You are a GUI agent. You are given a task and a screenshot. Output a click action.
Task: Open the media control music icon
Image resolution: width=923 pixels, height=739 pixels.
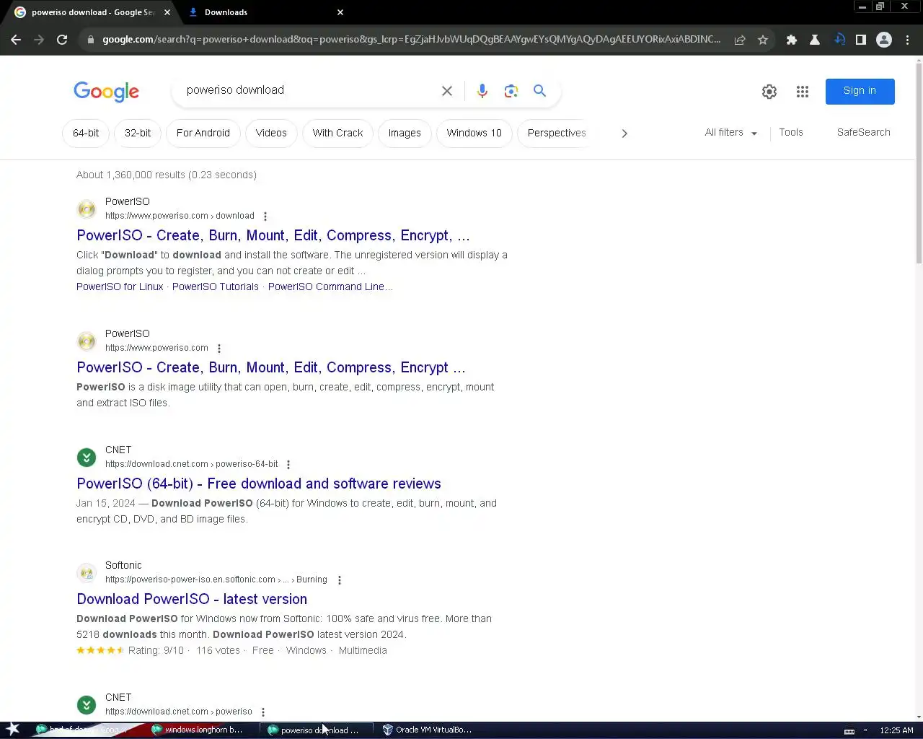839,40
